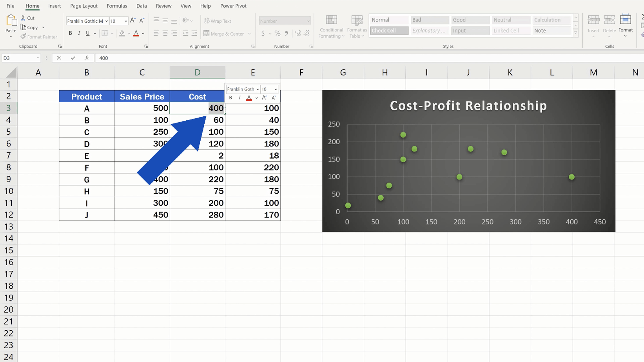Toggle Underline in the ribbon Font group

tap(88, 33)
